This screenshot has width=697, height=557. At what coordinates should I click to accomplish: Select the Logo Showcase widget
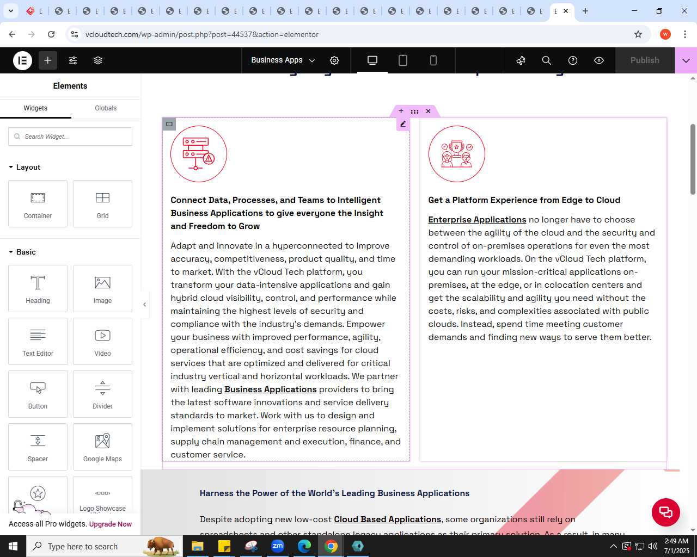tap(102, 495)
